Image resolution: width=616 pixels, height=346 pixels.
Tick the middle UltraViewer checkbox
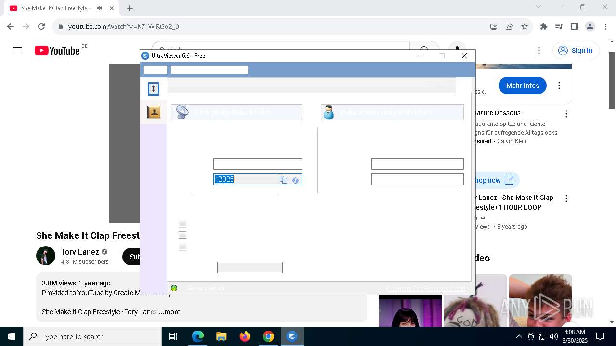[x=182, y=235]
